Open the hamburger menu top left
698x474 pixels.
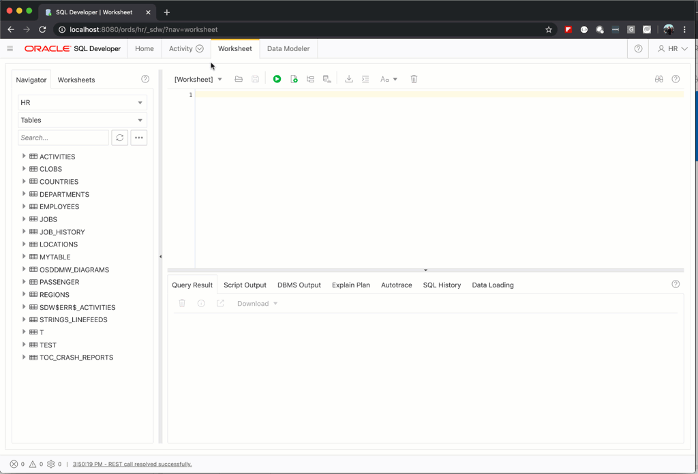[10, 48]
